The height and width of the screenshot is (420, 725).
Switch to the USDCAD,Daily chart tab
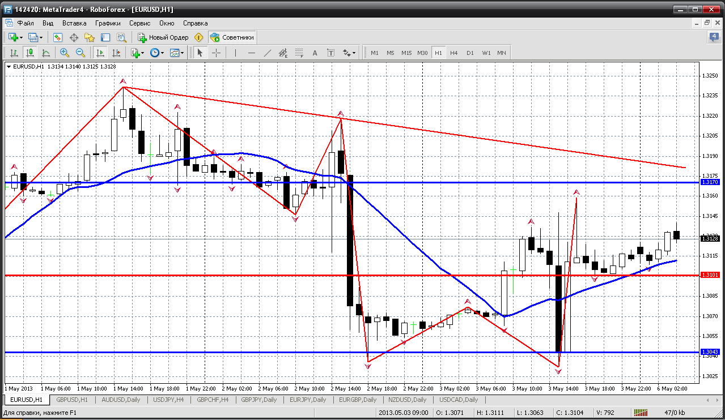pos(459,400)
